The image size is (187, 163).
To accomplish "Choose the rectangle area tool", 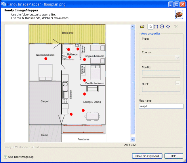I will tap(156, 26).
